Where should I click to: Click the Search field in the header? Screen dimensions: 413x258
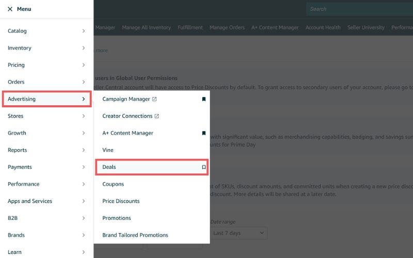[359, 9]
